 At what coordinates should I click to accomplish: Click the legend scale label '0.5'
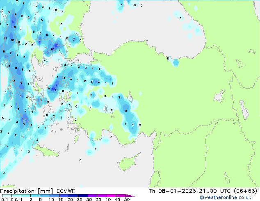pos(14,199)
